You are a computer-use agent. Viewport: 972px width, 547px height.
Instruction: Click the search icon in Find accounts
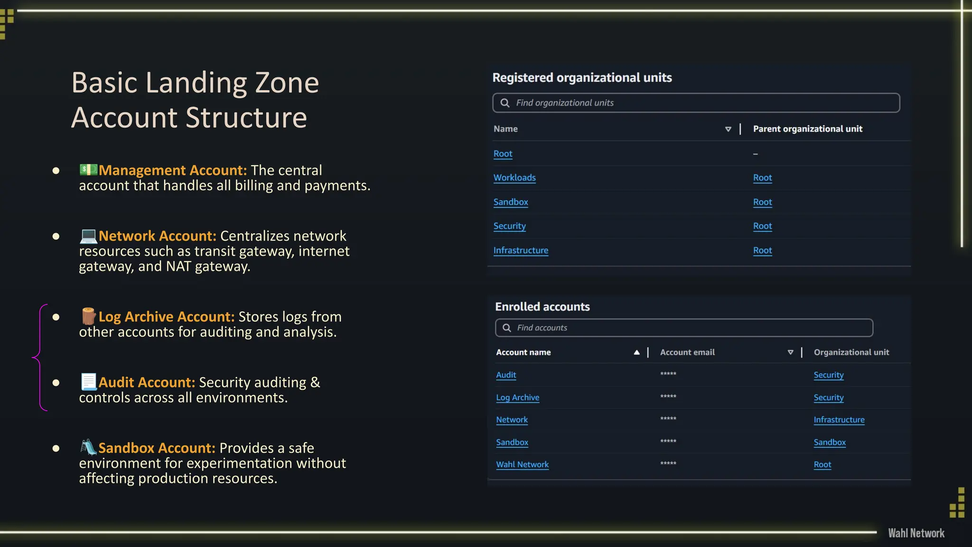point(507,328)
